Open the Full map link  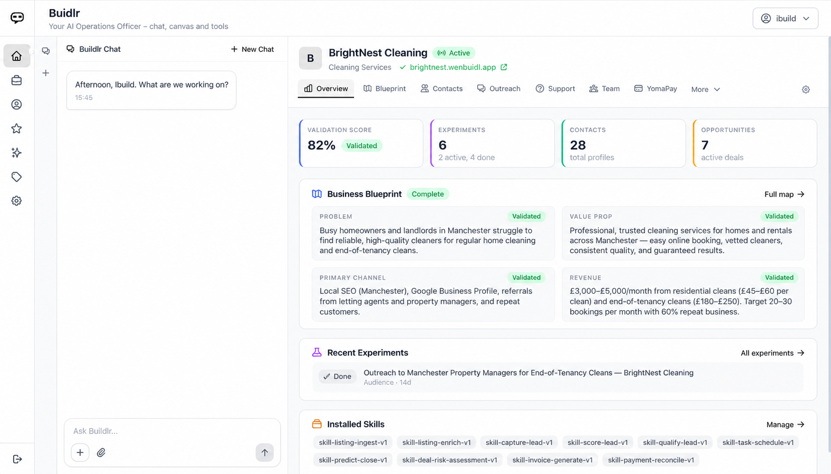point(784,194)
